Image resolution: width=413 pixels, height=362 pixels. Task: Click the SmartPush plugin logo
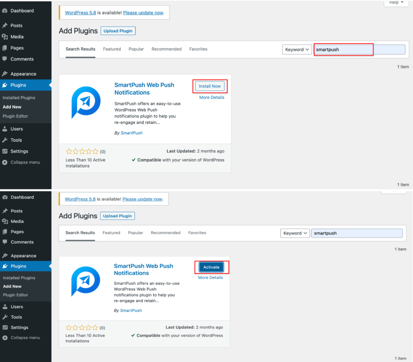coord(86,102)
